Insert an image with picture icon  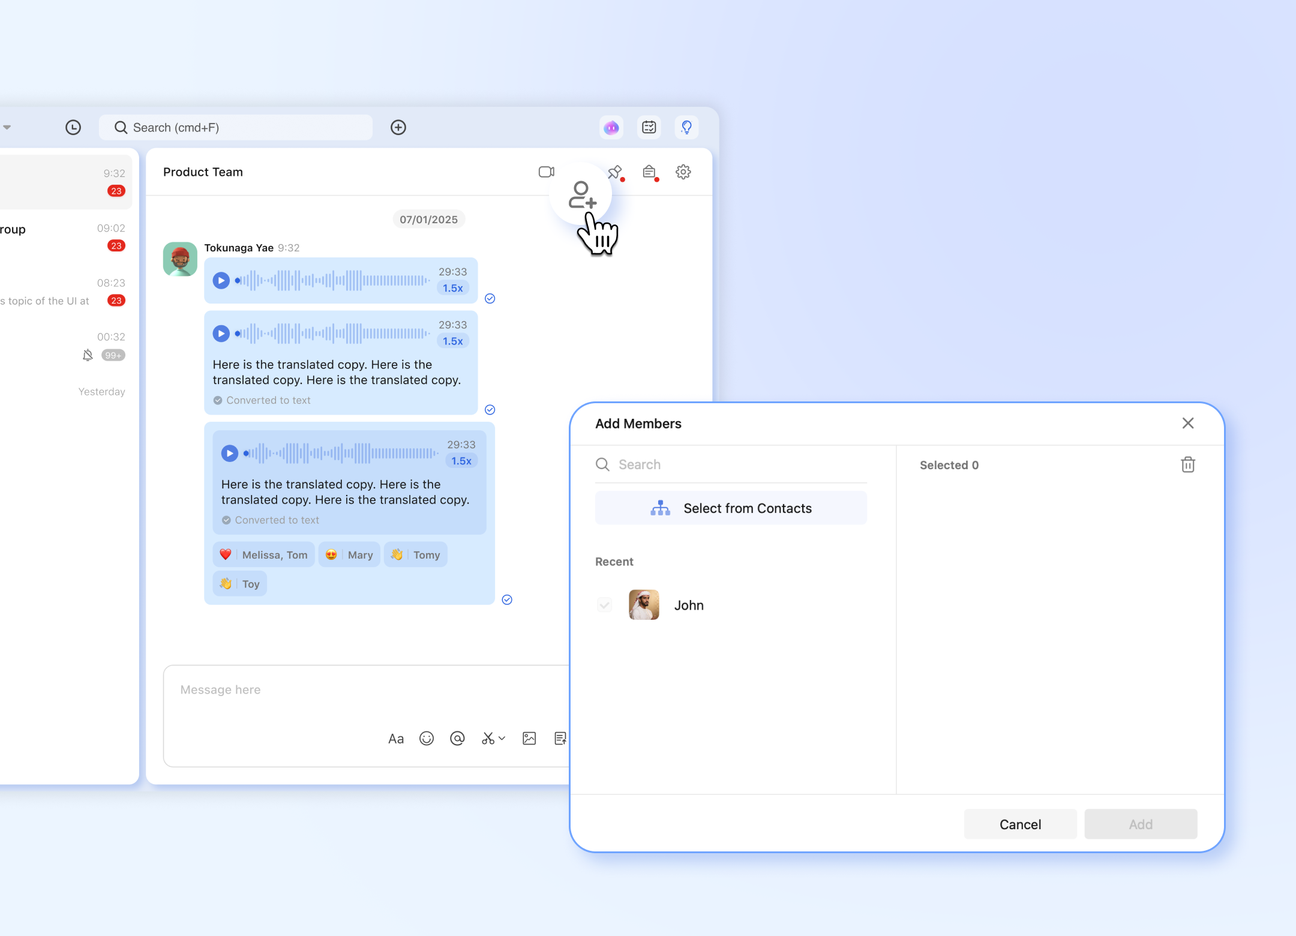529,739
